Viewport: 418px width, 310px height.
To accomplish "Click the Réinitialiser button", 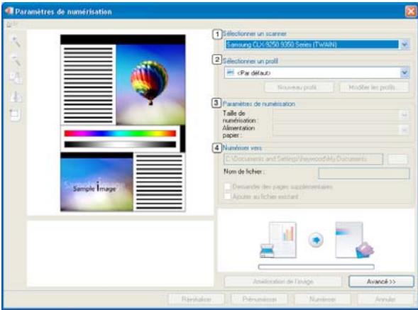I will [196, 299].
